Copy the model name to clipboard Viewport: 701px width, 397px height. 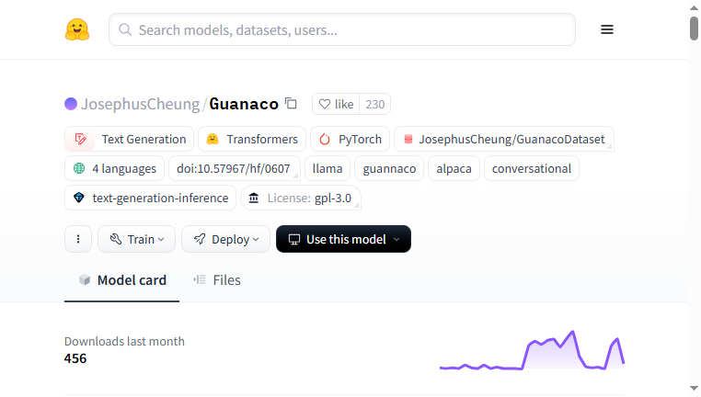(291, 103)
